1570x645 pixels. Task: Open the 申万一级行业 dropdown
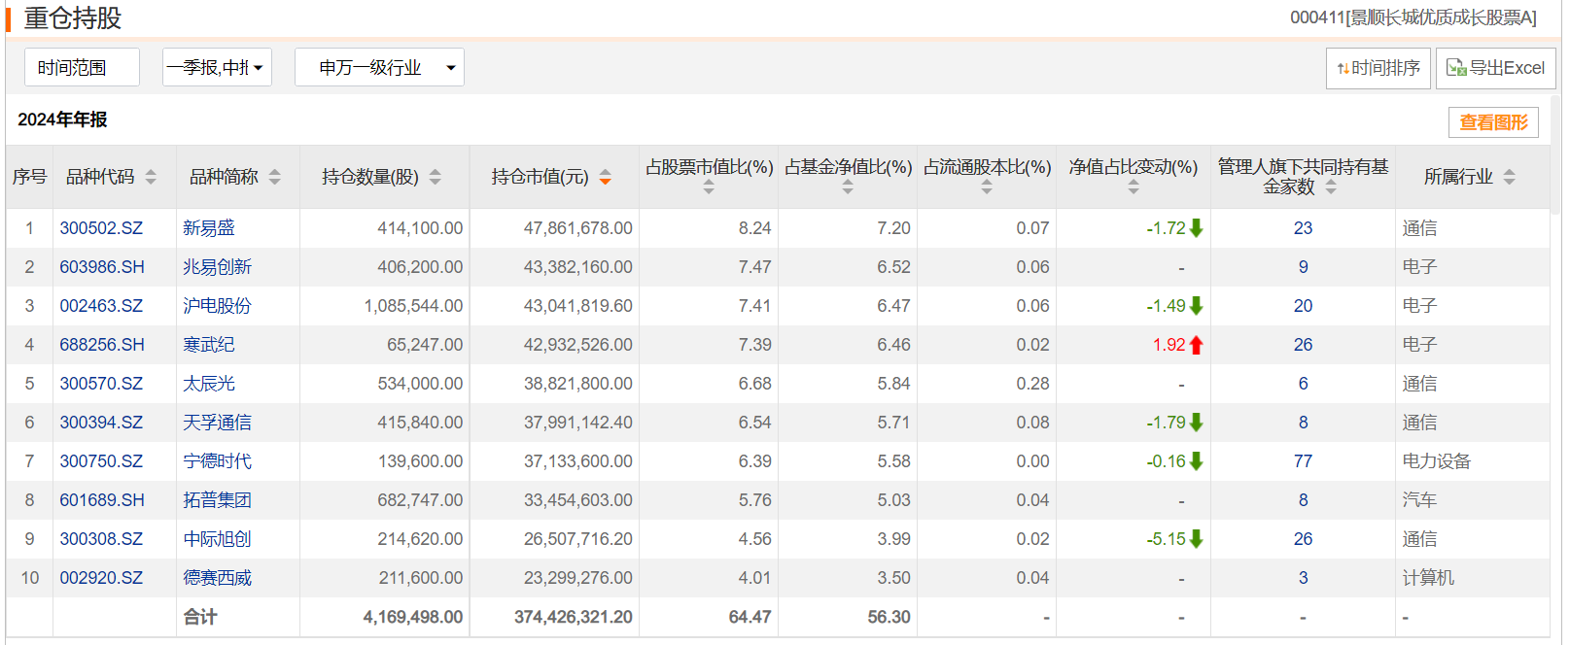click(379, 67)
